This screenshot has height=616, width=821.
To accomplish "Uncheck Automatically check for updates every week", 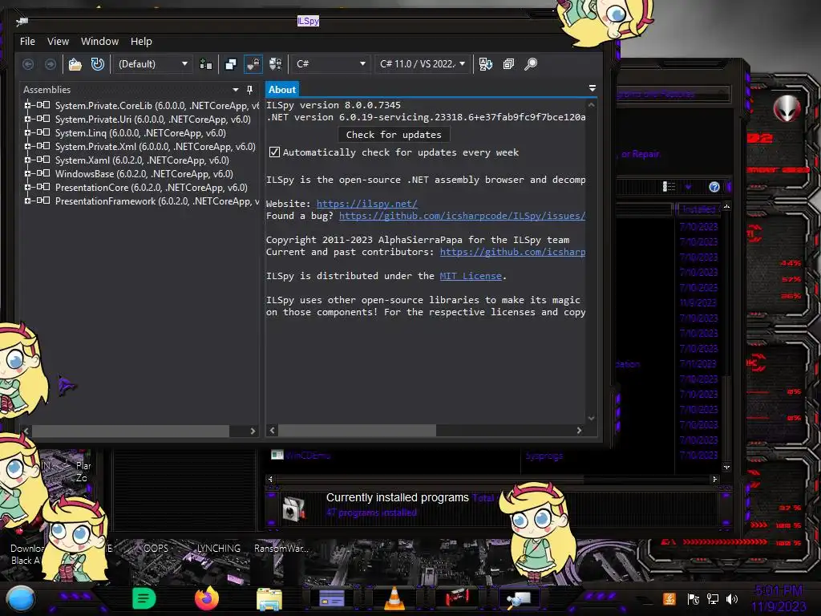I will tap(274, 152).
